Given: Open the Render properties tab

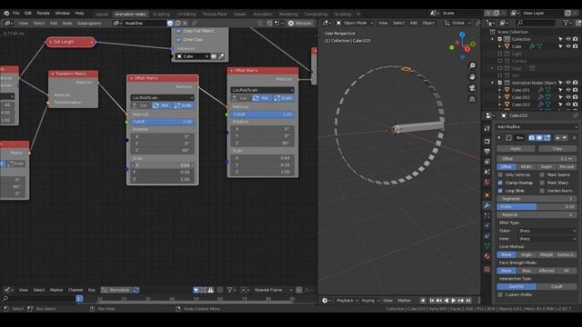Looking at the screenshot, I should tap(487, 142).
